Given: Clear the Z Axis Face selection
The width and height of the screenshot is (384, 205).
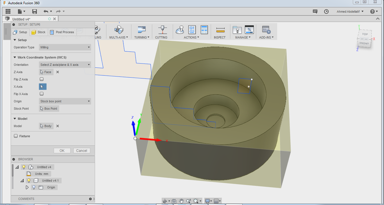Looking at the screenshot, I should 58,72.
